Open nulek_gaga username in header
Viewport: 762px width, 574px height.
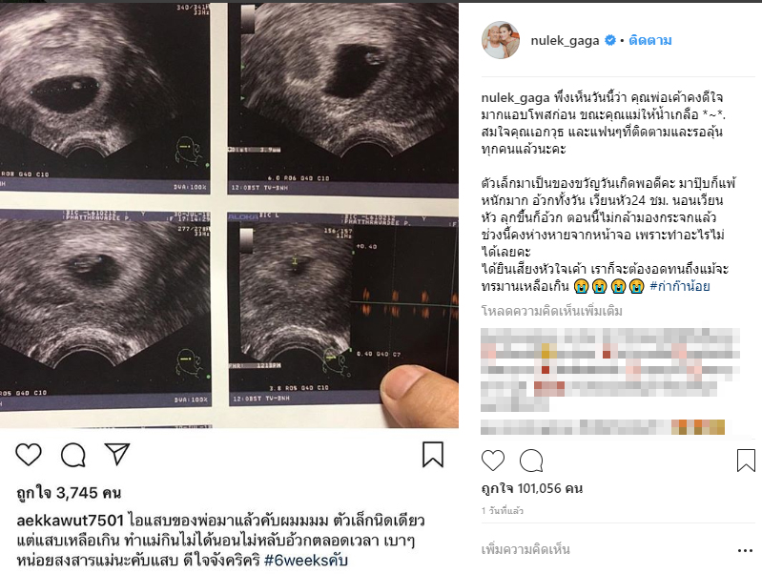pyautogui.click(x=565, y=40)
